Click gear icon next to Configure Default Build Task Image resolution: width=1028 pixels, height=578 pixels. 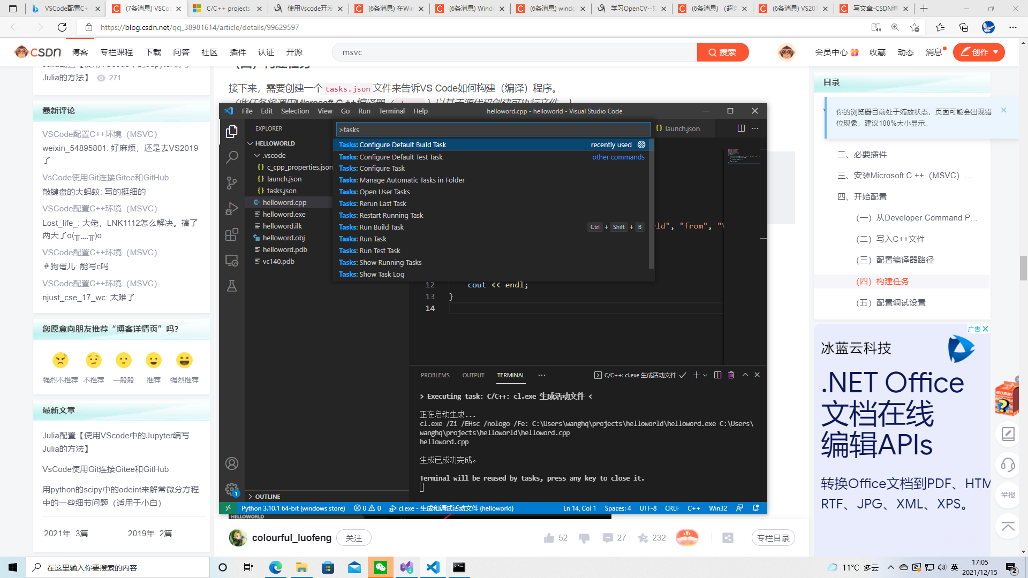(641, 144)
